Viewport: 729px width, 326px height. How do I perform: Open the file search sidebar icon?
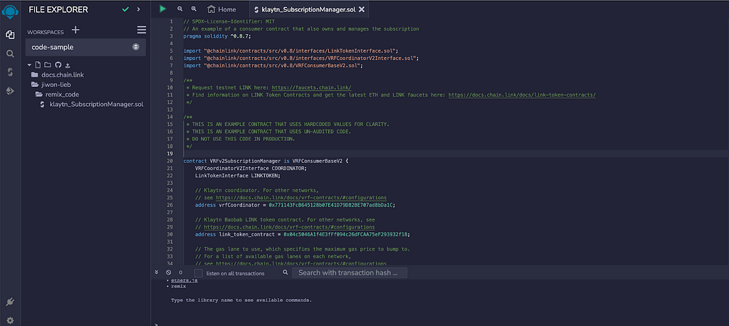pos(10,53)
